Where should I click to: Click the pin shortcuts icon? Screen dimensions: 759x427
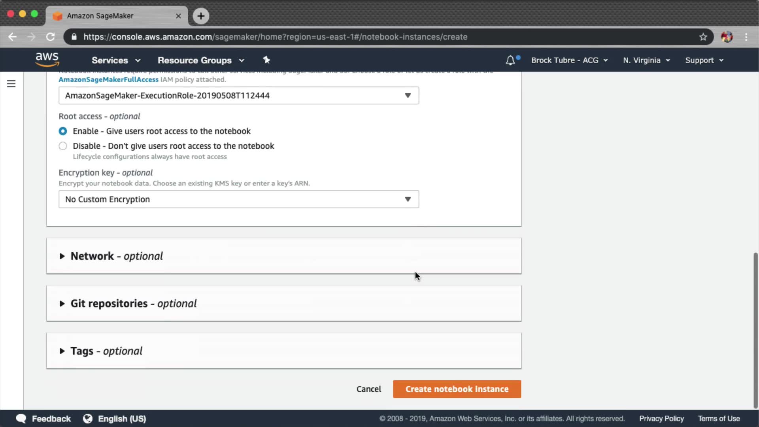click(x=266, y=60)
